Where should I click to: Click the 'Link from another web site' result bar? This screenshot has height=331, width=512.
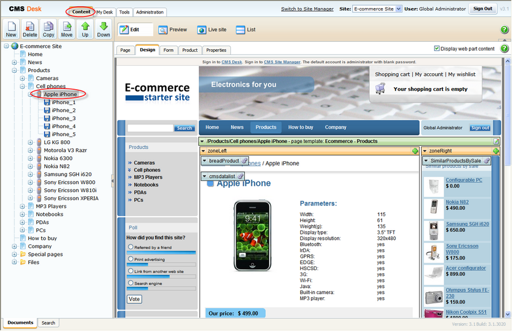(161, 276)
